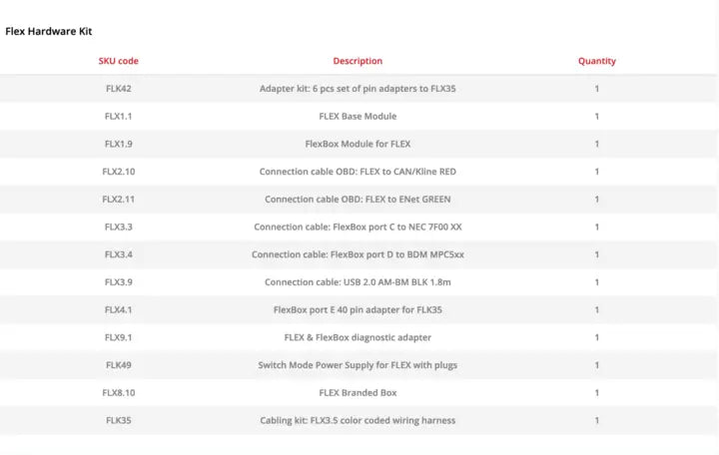The width and height of the screenshot is (719, 455).
Task: Click the Flex Hardware Kit heading
Action: tap(49, 32)
